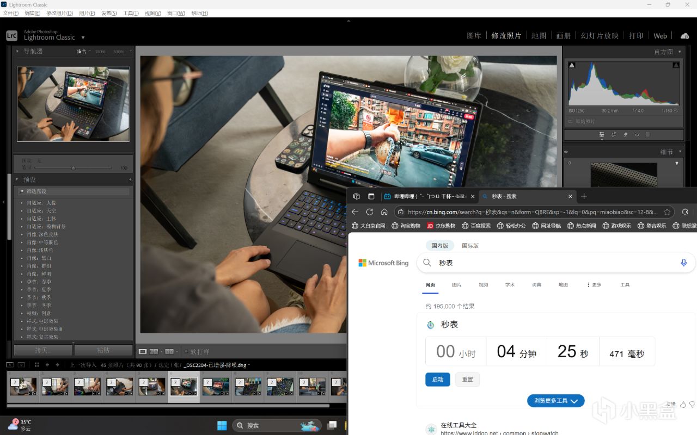This screenshot has width=697, height=435.
Task: Collapse the Histogram panel header arrow
Action: pos(678,52)
